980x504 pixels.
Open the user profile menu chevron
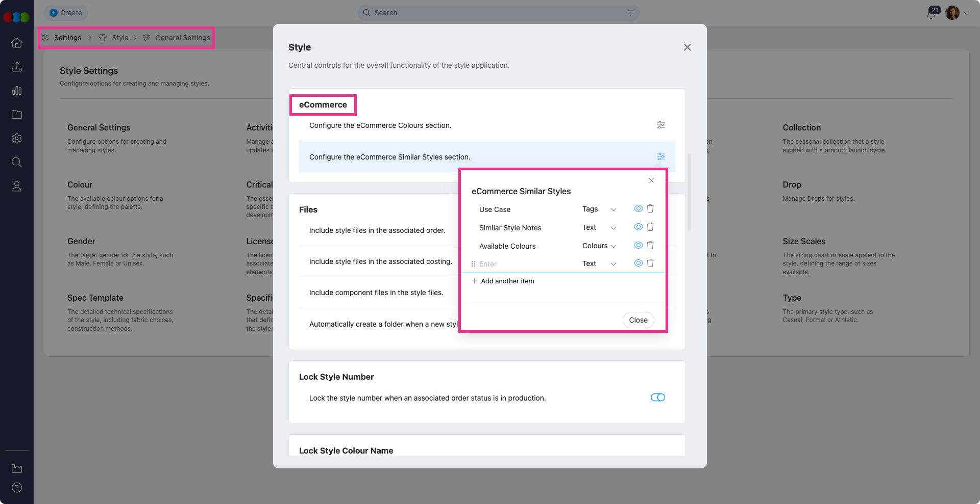tap(966, 13)
